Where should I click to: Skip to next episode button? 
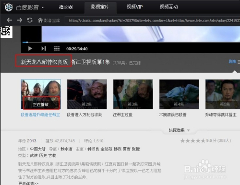point(44,48)
